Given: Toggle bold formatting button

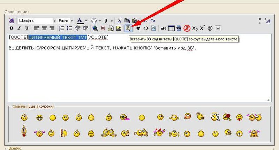Looking at the screenshot, I should (x=11, y=28).
